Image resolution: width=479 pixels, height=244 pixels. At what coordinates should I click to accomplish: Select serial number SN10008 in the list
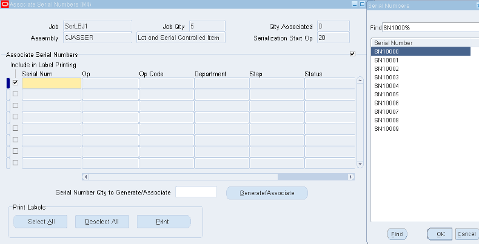pyautogui.click(x=421, y=120)
